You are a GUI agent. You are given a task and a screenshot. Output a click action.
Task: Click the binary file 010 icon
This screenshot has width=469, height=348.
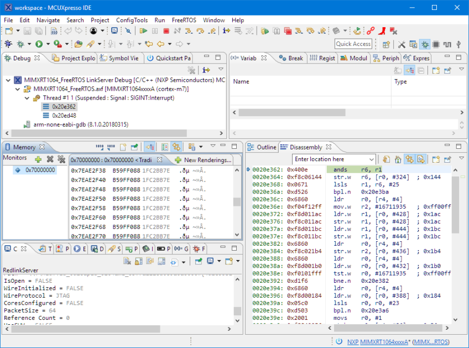pos(54,31)
